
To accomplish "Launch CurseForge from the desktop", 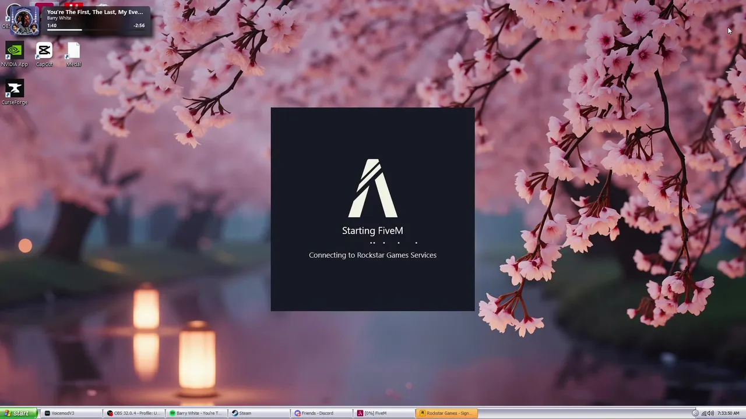I will pyautogui.click(x=15, y=93).
